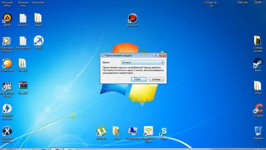266x150 pixels.
Task: Close the Приостановить защиту dialog
Action: click(163, 55)
